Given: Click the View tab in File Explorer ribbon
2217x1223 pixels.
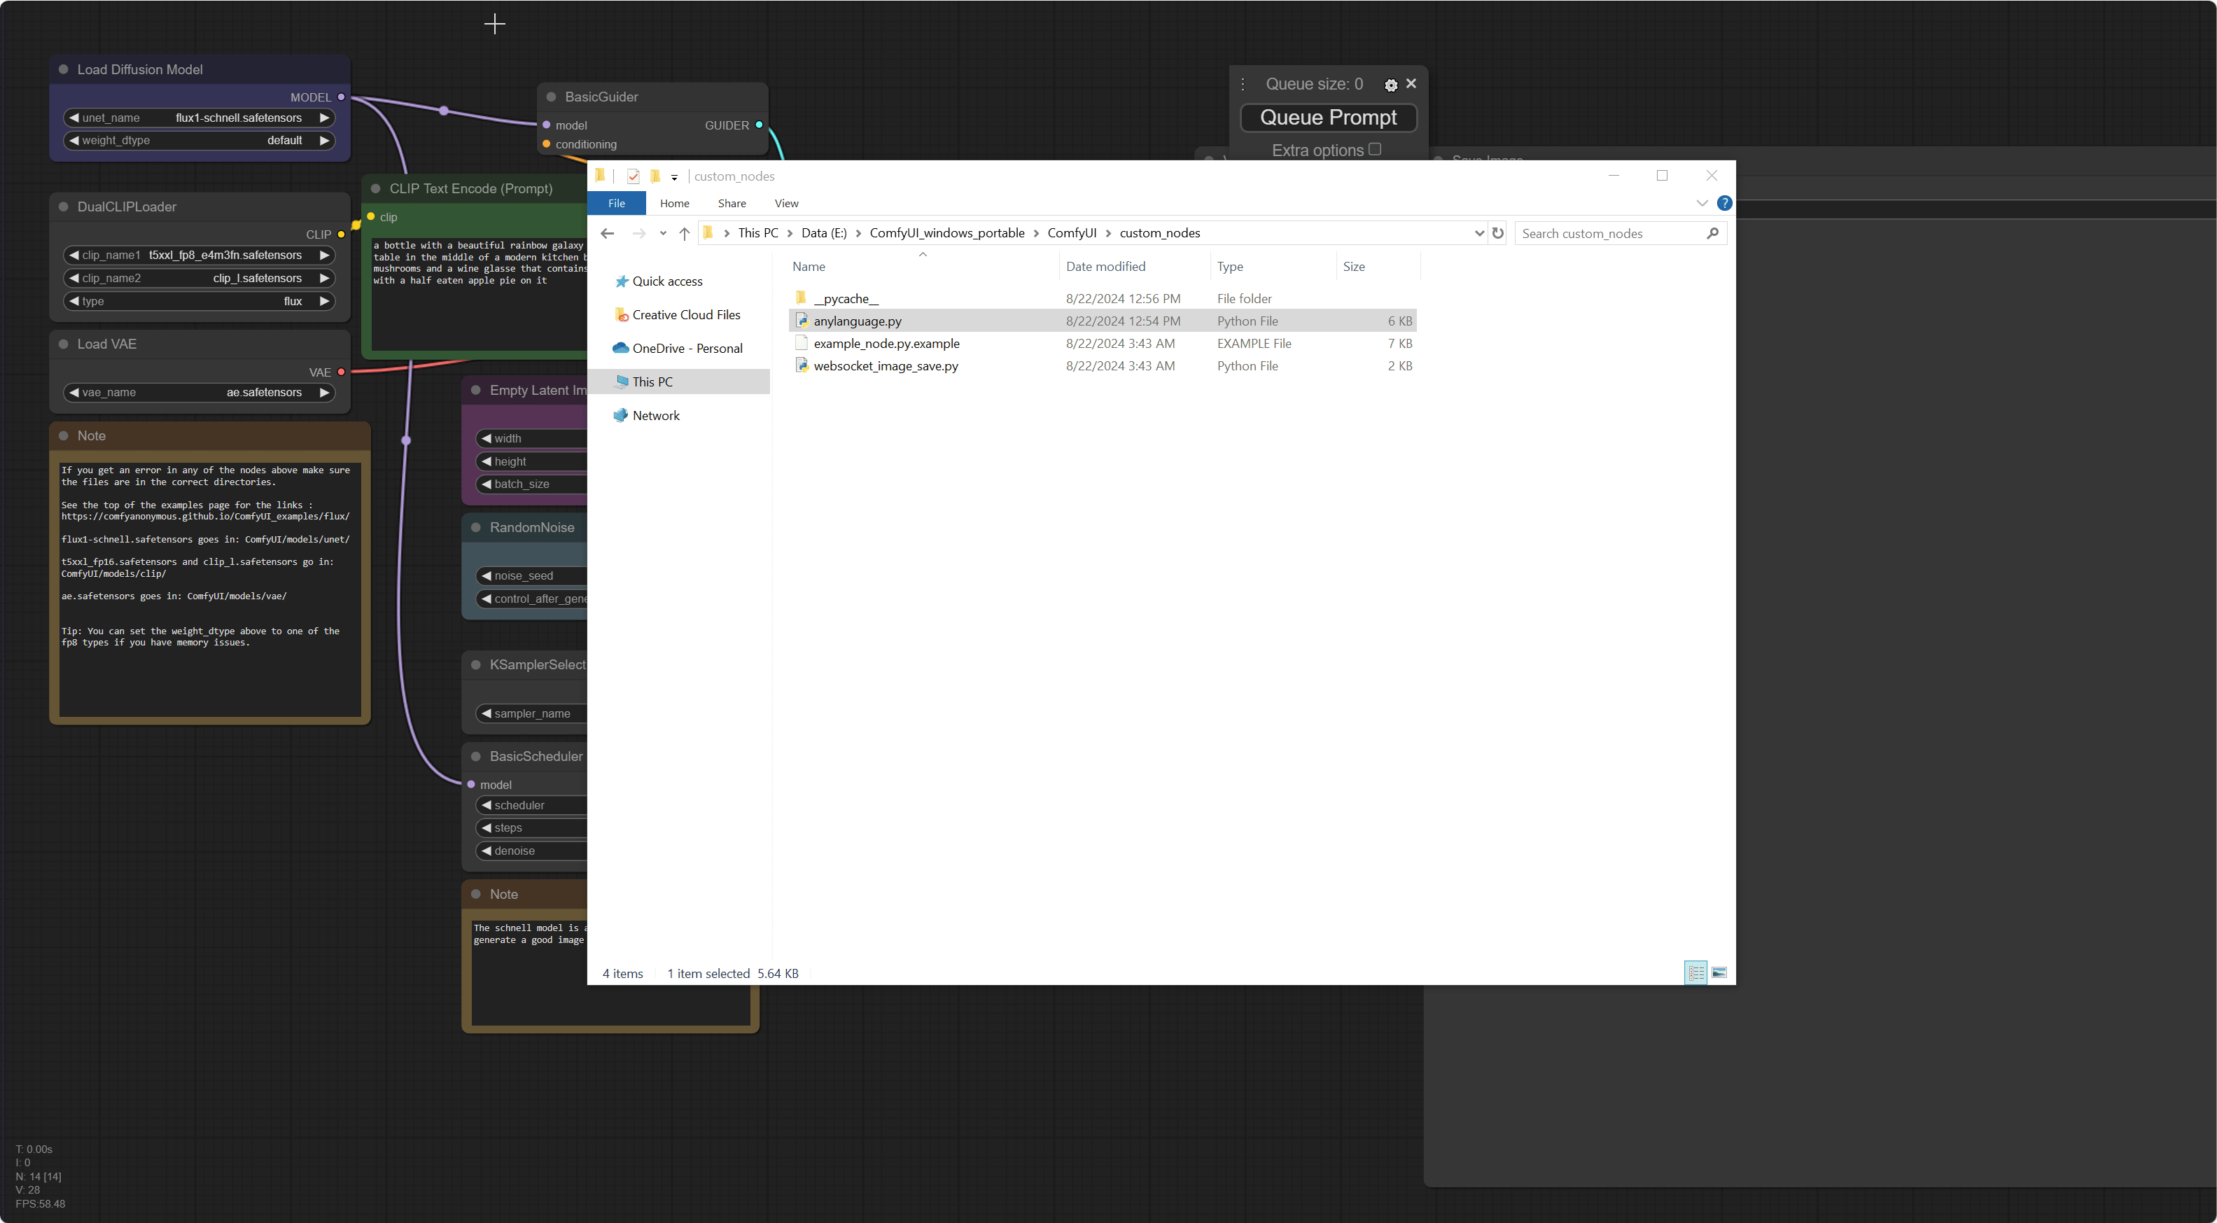Looking at the screenshot, I should pyautogui.click(x=783, y=203).
